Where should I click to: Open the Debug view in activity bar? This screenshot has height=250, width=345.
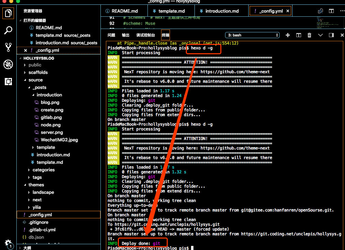8,64
